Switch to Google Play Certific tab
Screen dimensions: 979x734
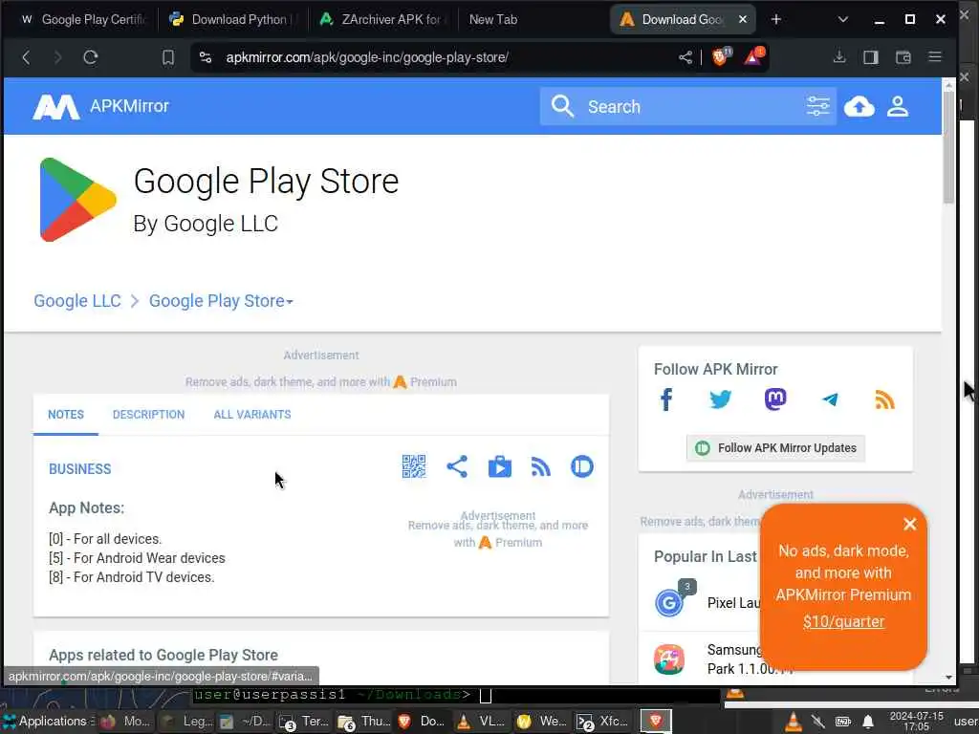(x=82, y=19)
